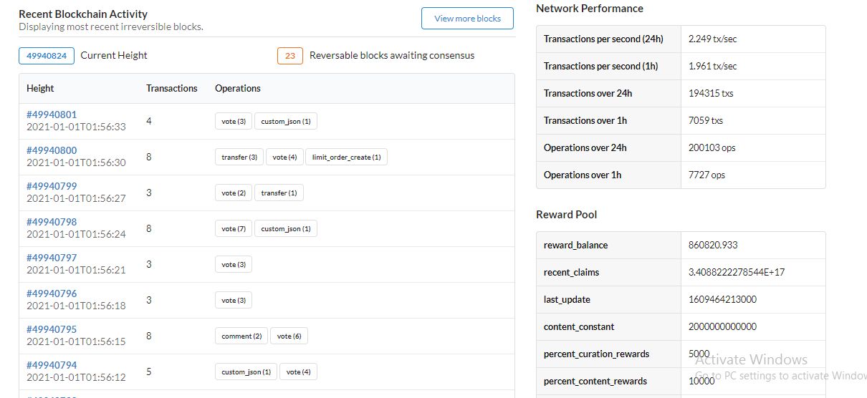Open block #49940798

click(52, 222)
